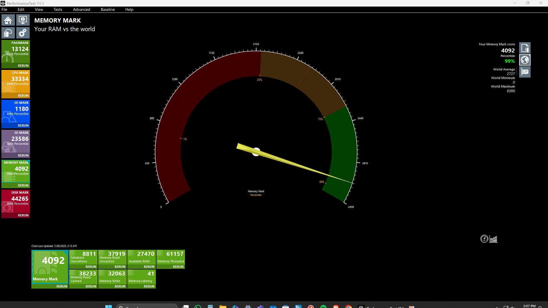Rerun the Memory Write test
Image resolution: width=548 pixels, height=308 pixels.
pyautogui.click(x=120, y=286)
